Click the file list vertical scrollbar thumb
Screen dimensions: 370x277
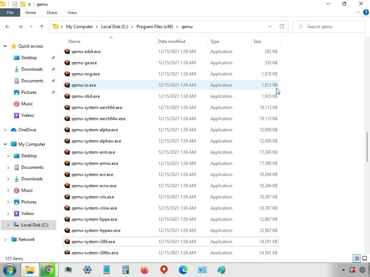tap(367, 146)
